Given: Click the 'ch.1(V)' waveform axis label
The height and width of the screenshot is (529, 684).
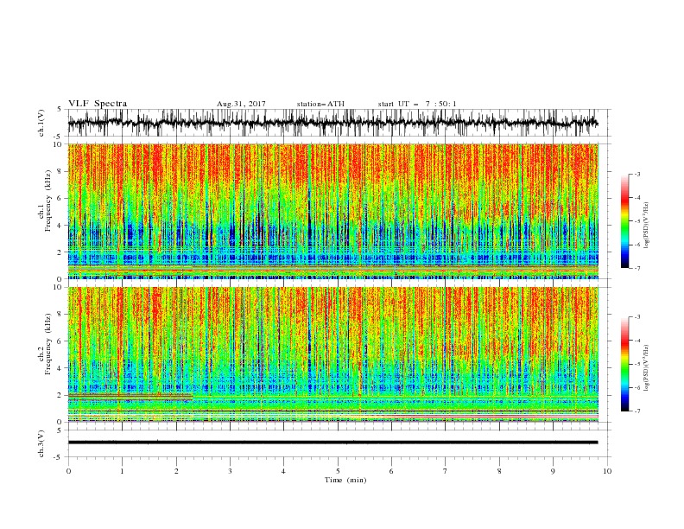Looking at the screenshot, I should click(41, 123).
